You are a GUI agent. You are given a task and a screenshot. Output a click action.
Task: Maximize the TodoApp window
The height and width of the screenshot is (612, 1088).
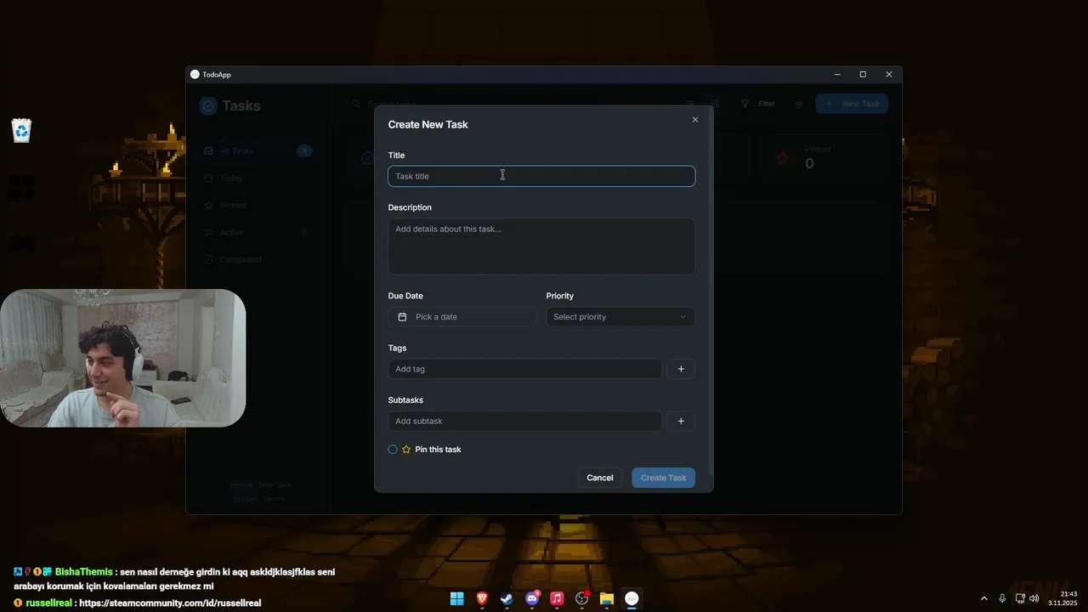863,75
